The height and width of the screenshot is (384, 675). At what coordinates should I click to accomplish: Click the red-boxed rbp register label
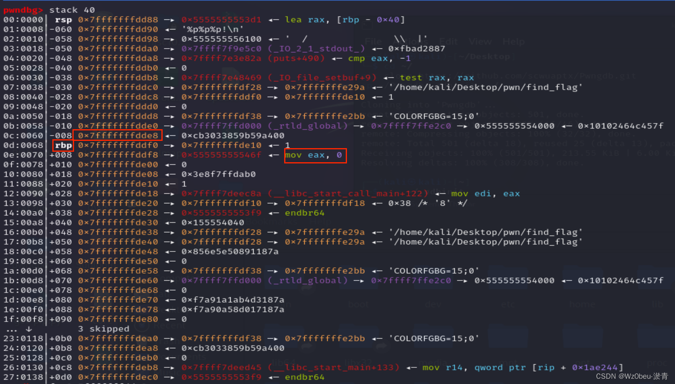(63, 145)
